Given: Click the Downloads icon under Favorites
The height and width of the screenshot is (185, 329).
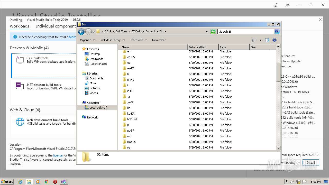Looking at the screenshot, I should (87, 59).
